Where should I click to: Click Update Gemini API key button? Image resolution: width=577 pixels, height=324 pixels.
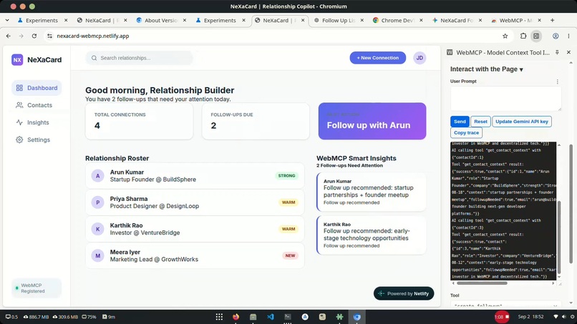click(521, 122)
